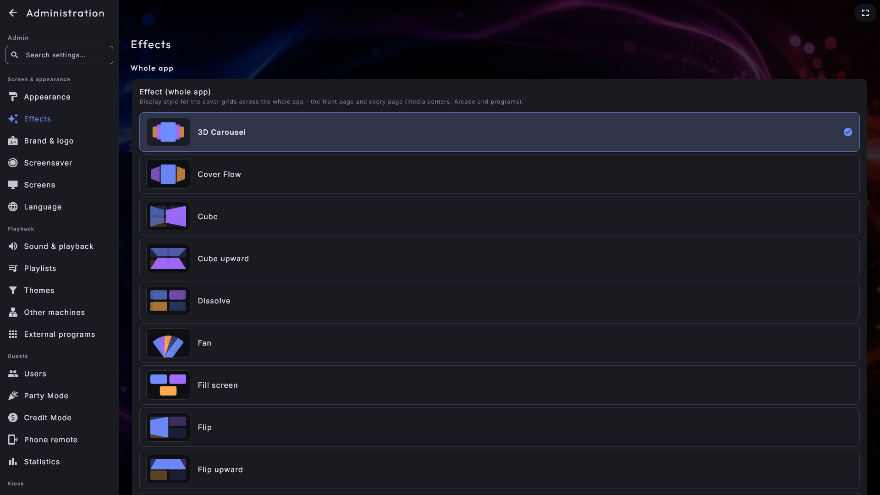880x495 pixels.
Task: Click the Screensaver circle icon
Action: coord(13,163)
